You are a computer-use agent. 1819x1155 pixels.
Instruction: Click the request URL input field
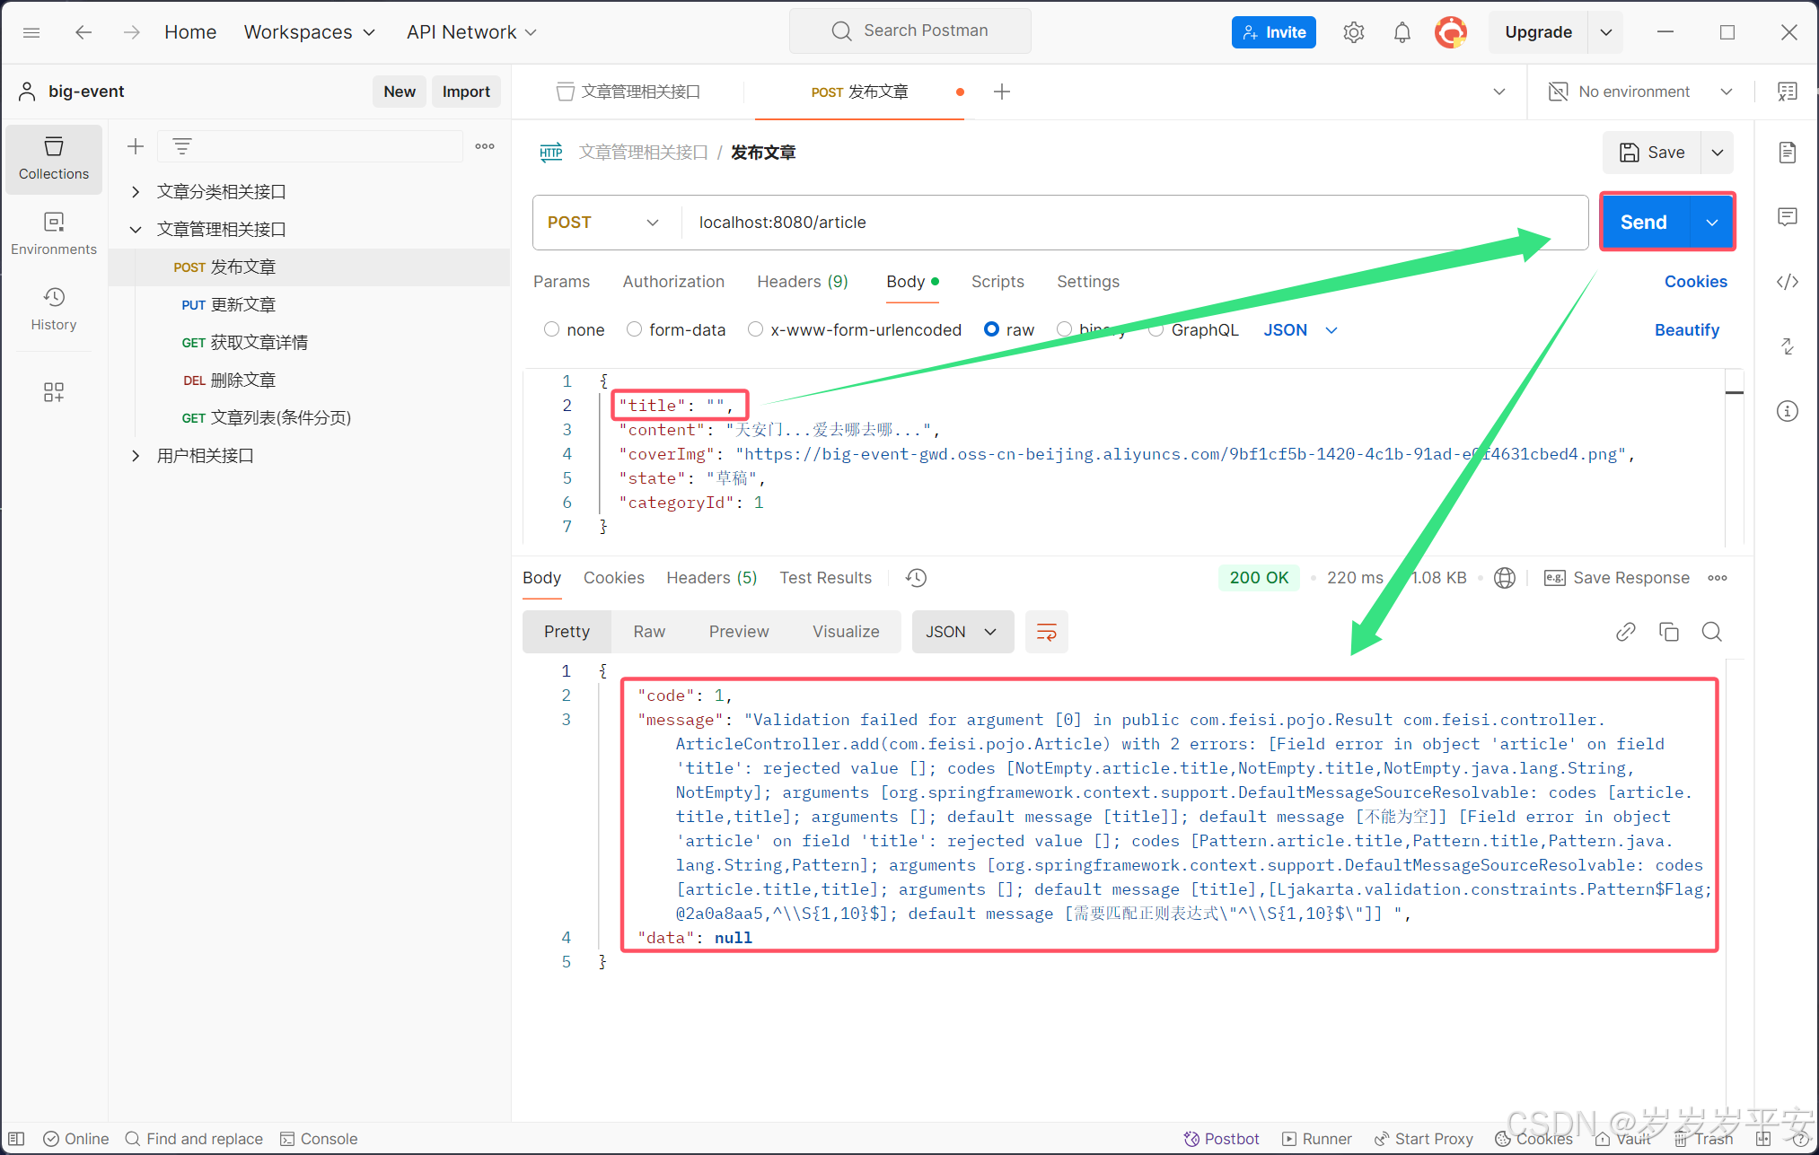click(988, 222)
